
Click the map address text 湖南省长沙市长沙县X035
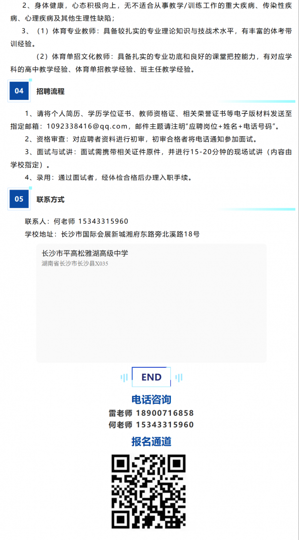click(75, 264)
